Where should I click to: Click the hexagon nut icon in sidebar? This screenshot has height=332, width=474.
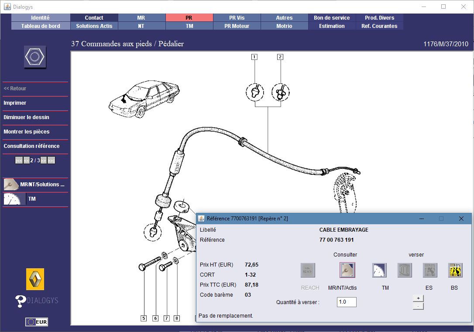35,57
